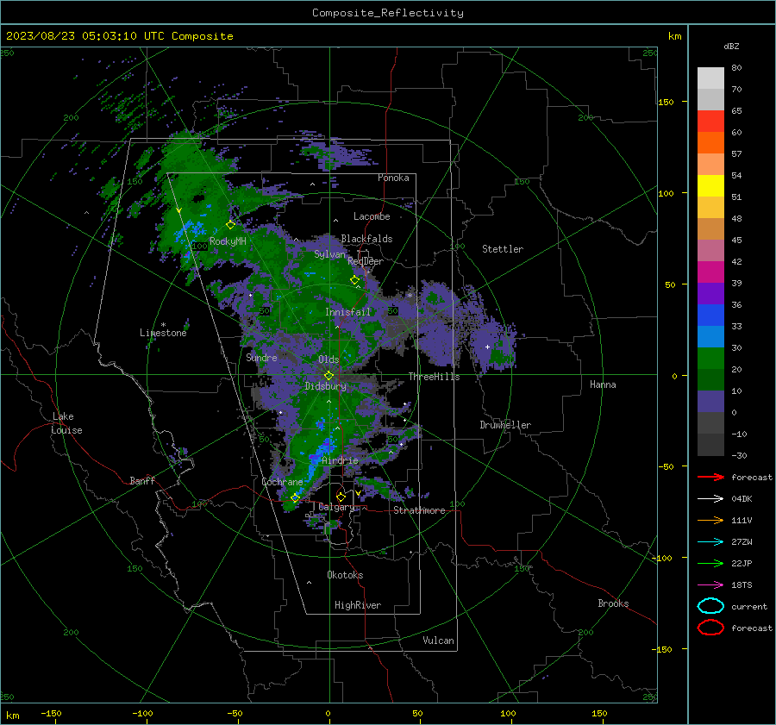
Task: Click the HighRiver town label
Action: point(358,605)
